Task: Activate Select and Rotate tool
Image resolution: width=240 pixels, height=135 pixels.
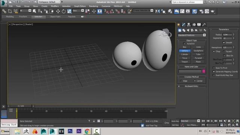Action: 64,11
